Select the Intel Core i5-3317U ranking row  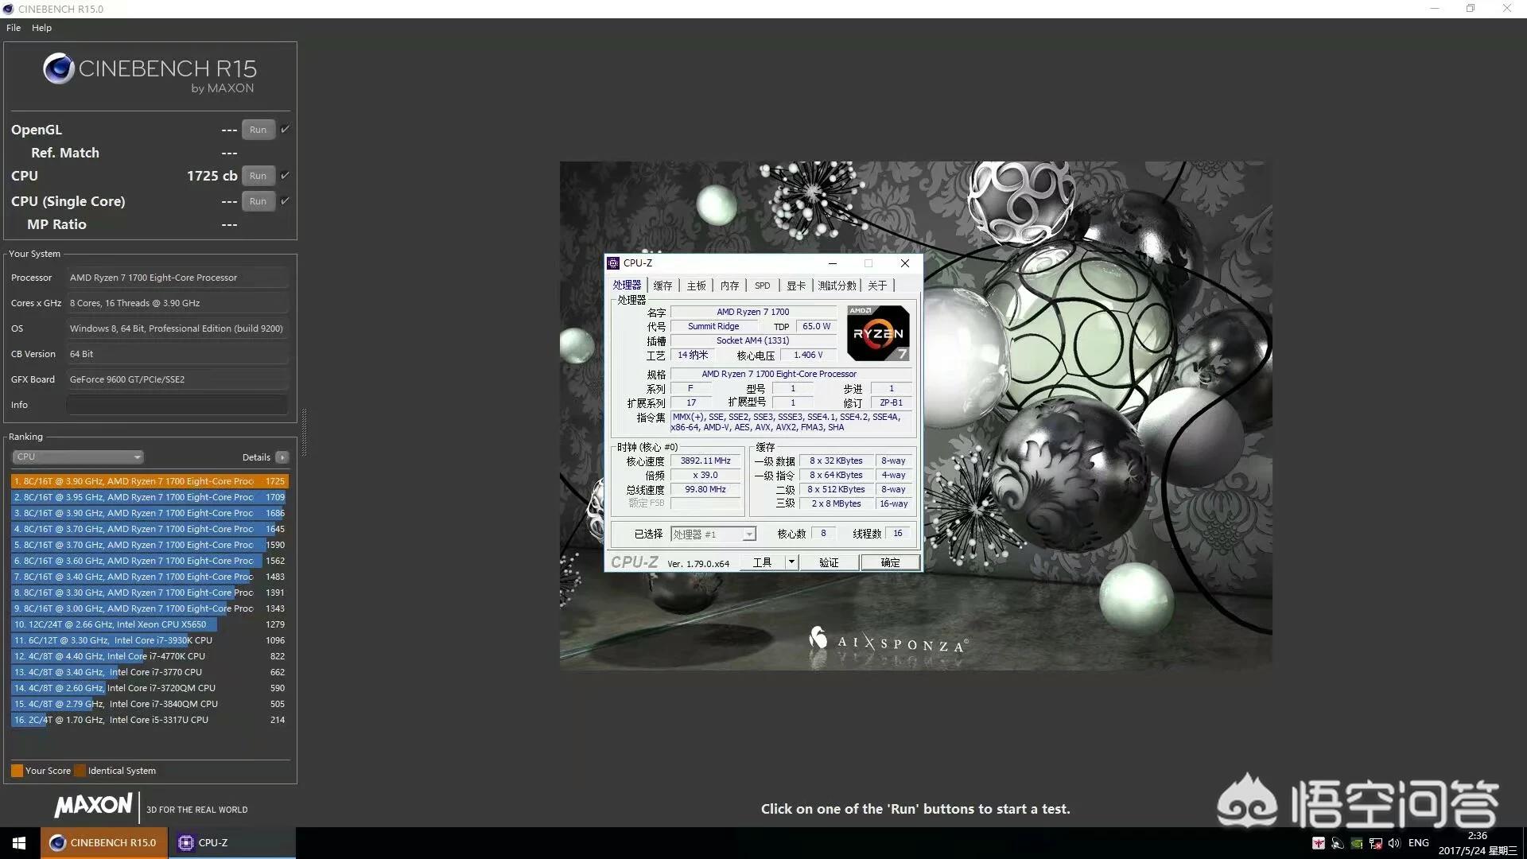point(150,720)
